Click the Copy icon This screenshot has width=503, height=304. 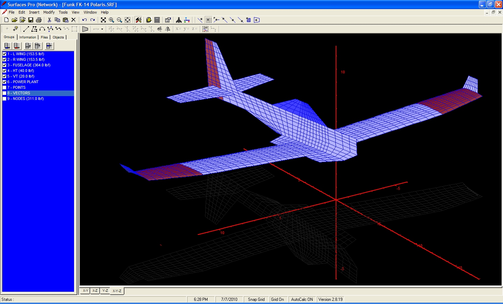(x=57, y=20)
